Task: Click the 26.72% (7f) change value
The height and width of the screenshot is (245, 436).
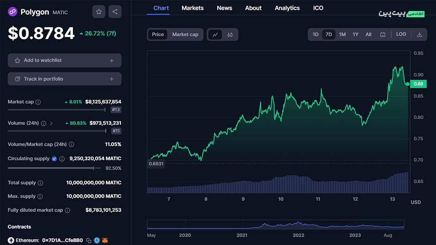Action: click(x=101, y=34)
